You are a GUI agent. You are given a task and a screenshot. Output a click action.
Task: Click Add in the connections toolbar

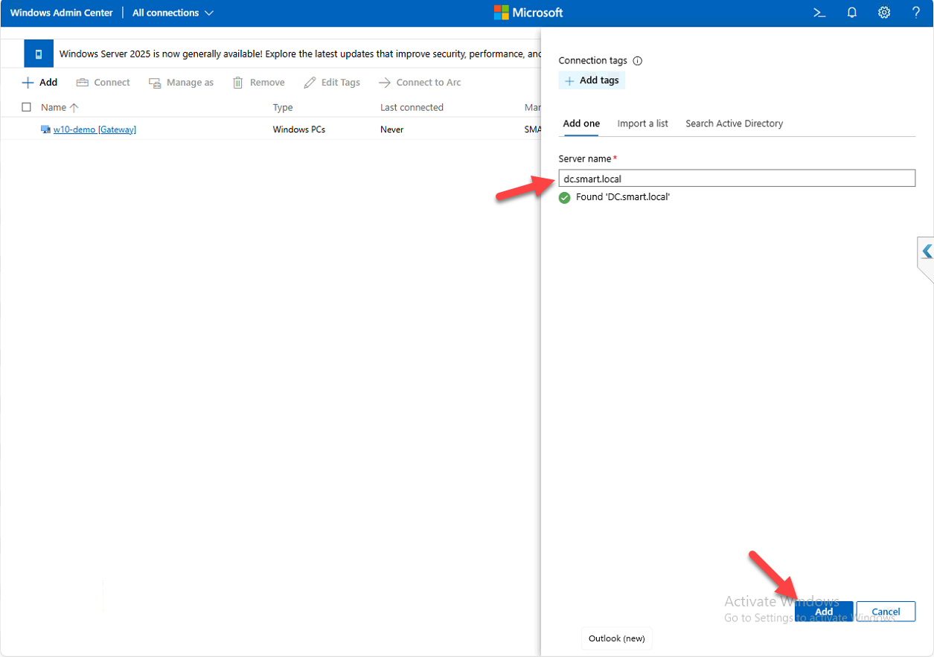(x=39, y=83)
